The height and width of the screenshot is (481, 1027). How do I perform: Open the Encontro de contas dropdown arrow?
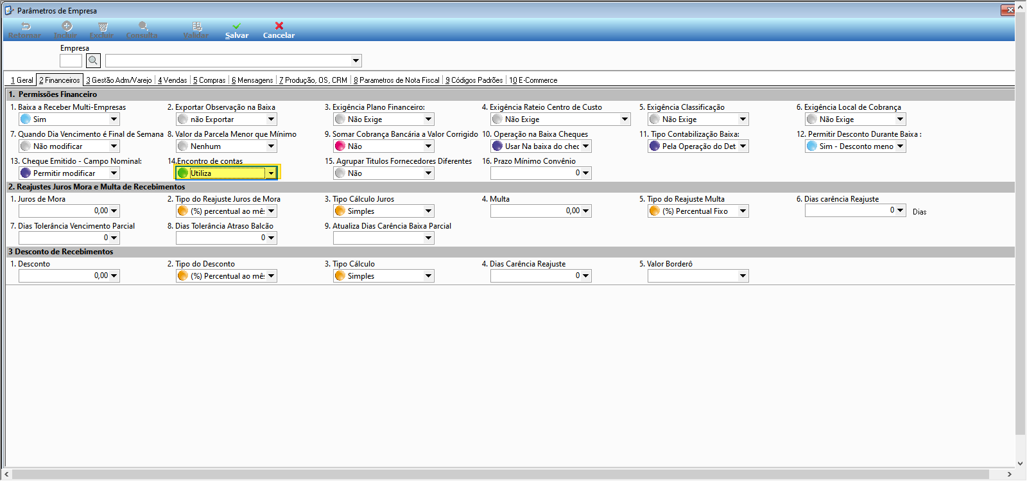pos(272,173)
